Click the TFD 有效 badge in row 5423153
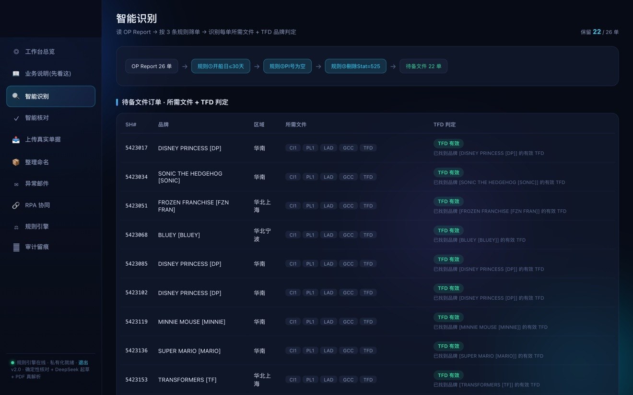 tap(448, 375)
